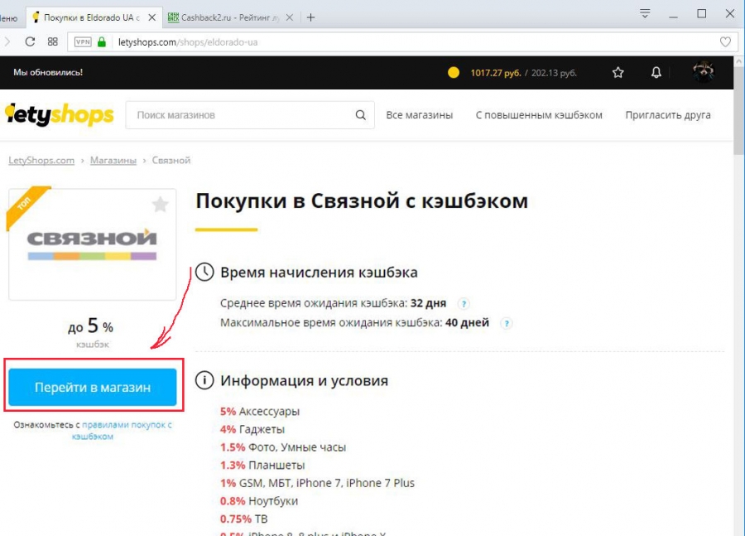Click the green padlock security icon
745x536 pixels.
(x=102, y=42)
